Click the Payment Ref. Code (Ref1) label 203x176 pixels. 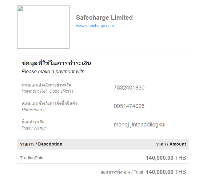pos(47,91)
